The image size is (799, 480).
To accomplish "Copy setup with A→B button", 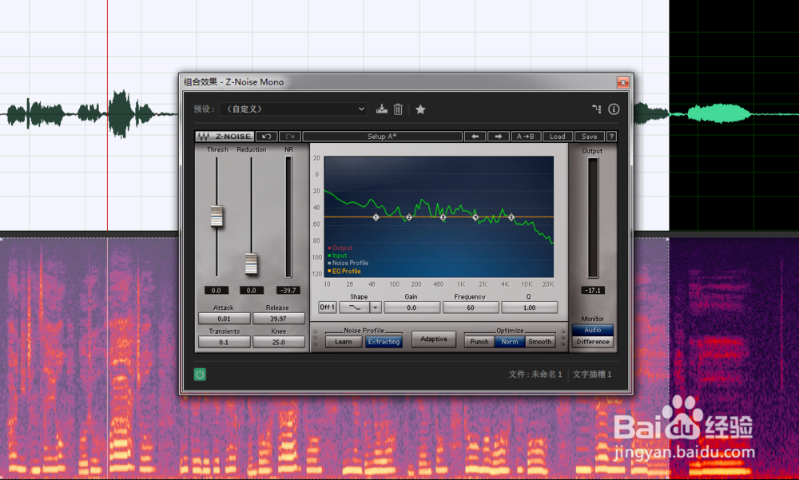I will [x=526, y=137].
